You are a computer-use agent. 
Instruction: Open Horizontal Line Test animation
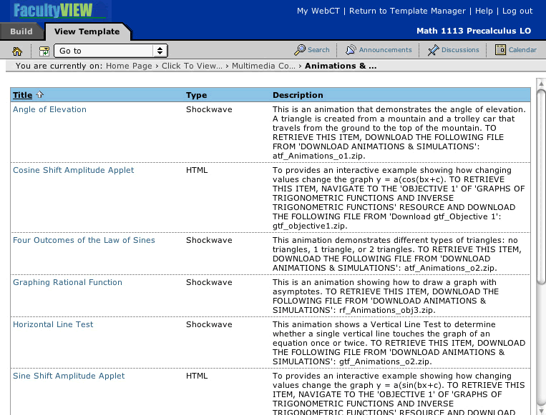click(x=53, y=324)
